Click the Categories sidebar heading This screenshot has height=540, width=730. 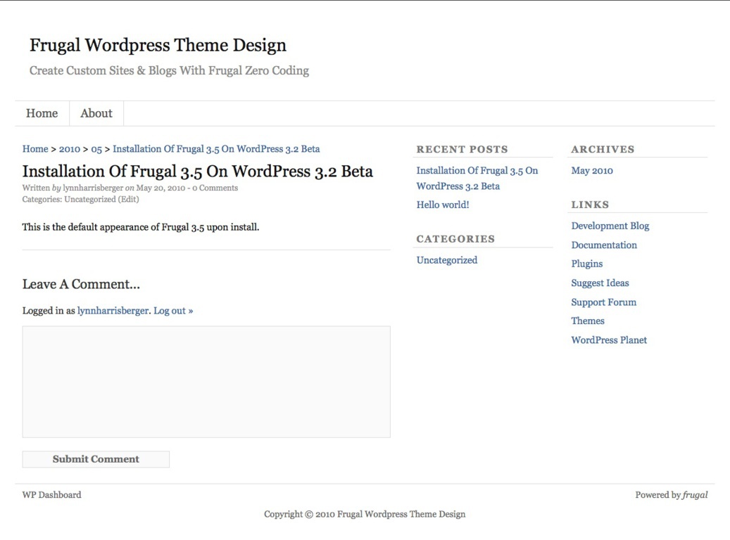coord(455,238)
